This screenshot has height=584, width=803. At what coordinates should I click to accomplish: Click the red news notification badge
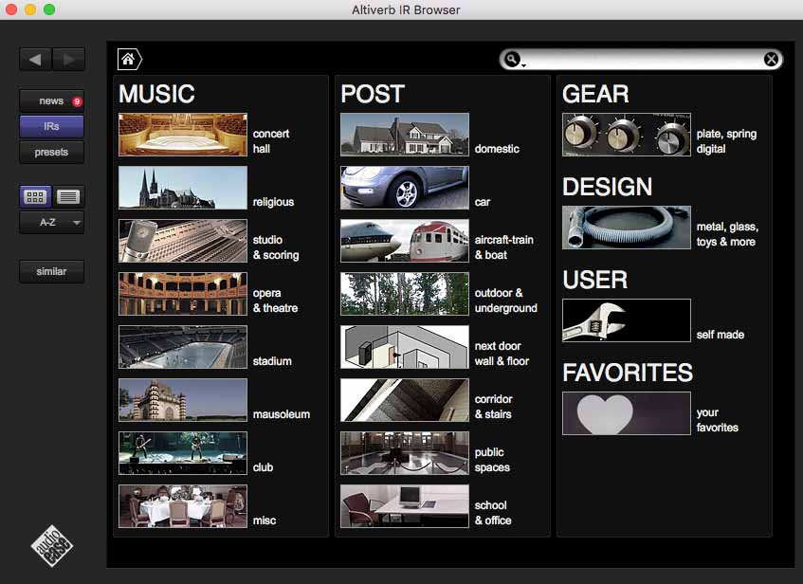click(x=77, y=101)
